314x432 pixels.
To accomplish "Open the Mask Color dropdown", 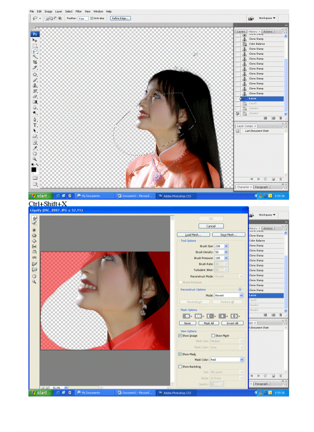I will tap(226, 359).
